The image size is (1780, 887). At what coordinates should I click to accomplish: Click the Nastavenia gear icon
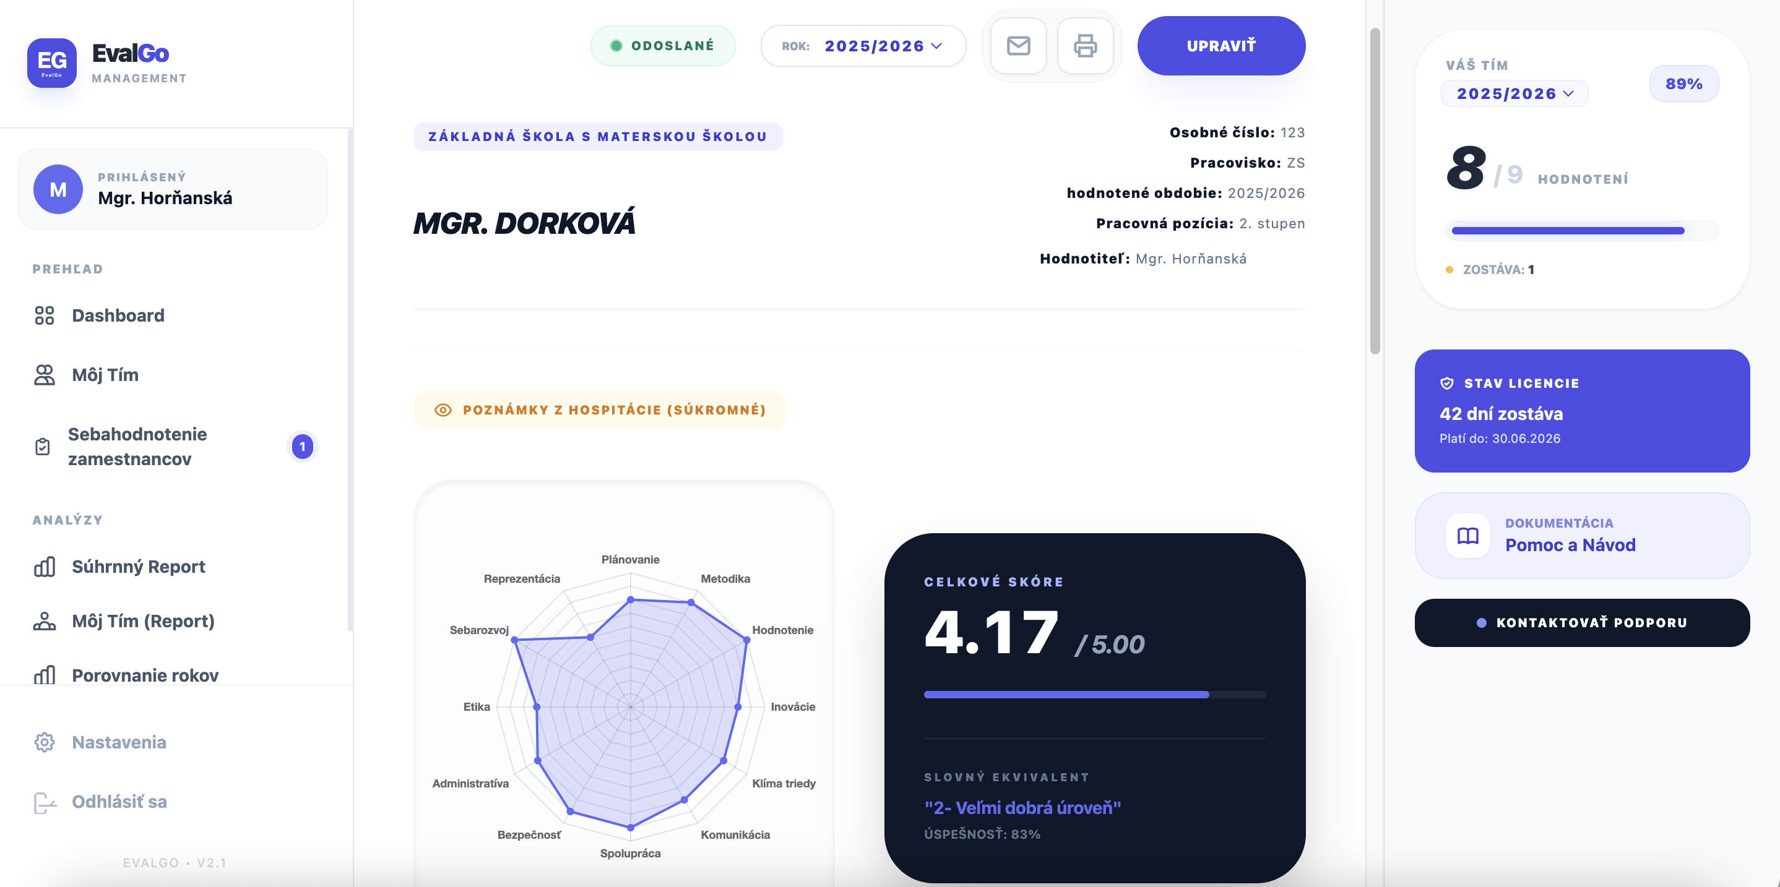coord(44,743)
